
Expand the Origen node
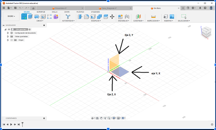click(x=8, y=40)
